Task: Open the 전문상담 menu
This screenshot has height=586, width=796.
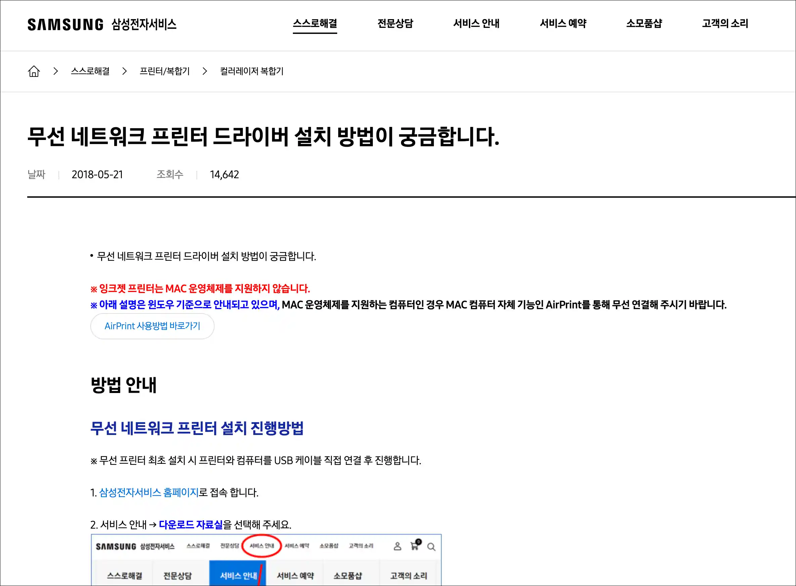Action: (x=395, y=24)
